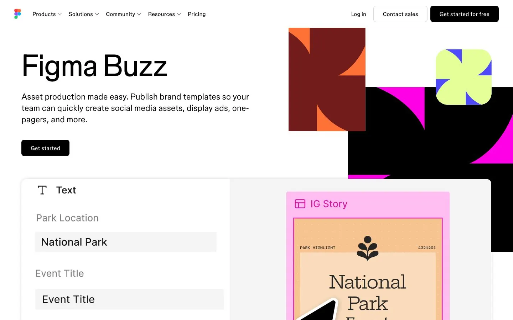Click the Log in link

tap(358, 14)
